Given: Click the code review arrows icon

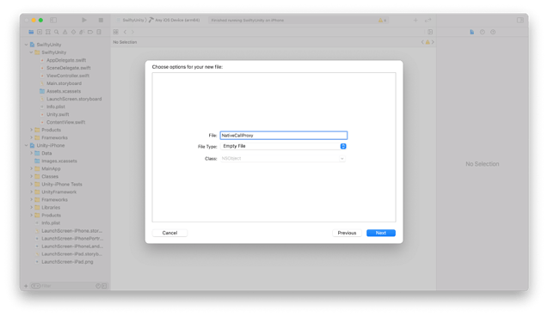Looking at the screenshot, I should pyautogui.click(x=428, y=21).
